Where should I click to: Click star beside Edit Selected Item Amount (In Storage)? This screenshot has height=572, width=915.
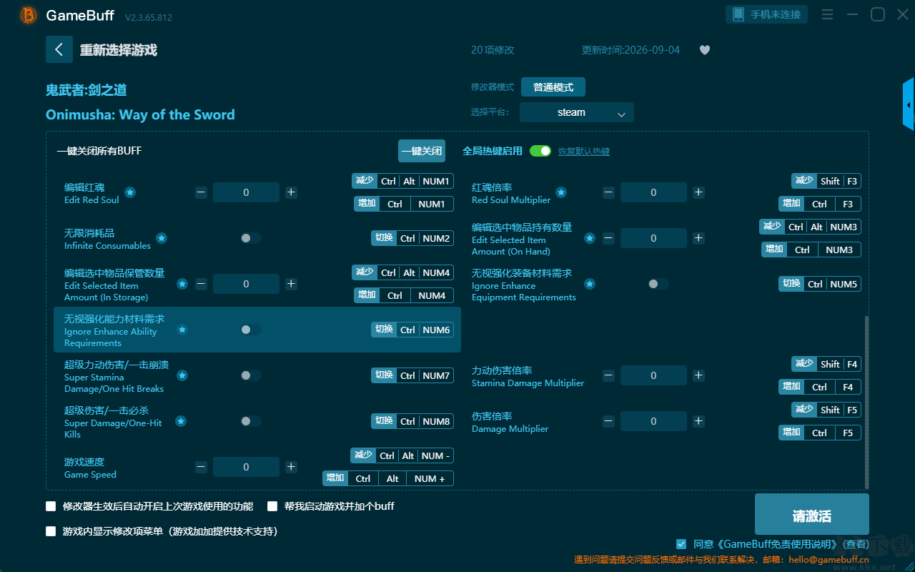pos(182,284)
